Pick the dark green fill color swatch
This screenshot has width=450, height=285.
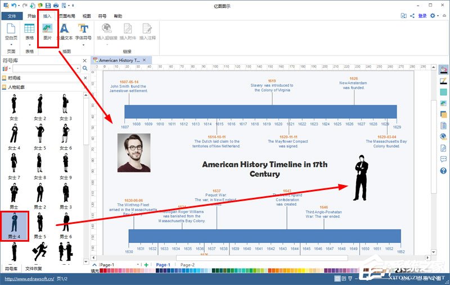point(214,270)
